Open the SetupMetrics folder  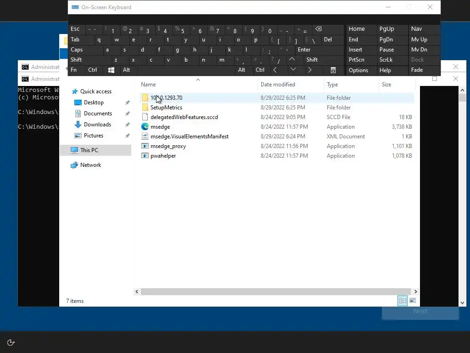[x=166, y=108]
